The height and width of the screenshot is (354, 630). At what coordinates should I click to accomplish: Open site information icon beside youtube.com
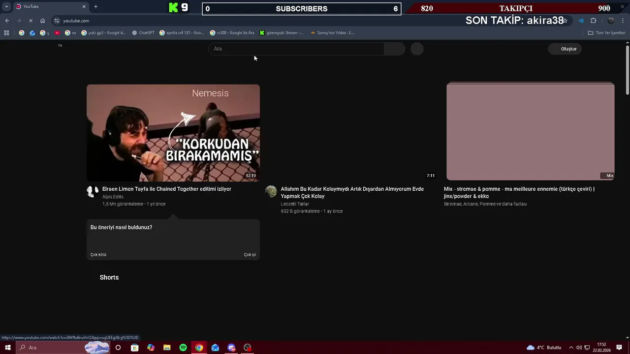click(x=57, y=21)
